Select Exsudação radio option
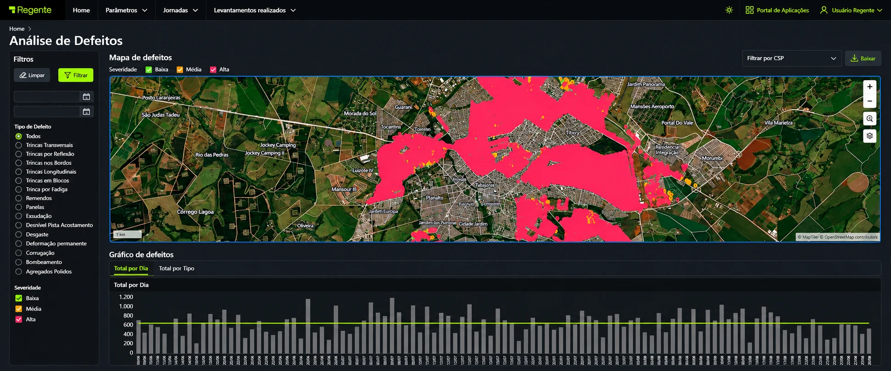Image resolution: width=891 pixels, height=371 pixels. point(19,216)
